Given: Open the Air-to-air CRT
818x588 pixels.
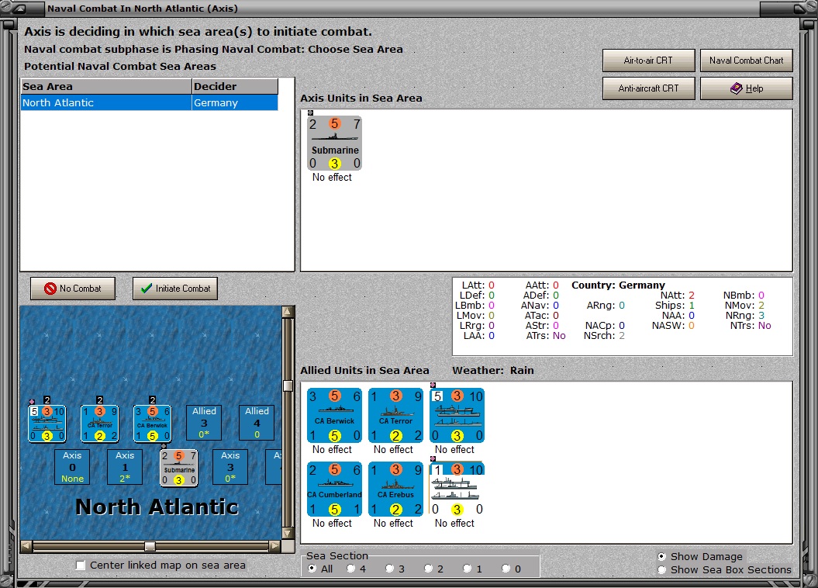Looking at the screenshot, I should point(648,61).
